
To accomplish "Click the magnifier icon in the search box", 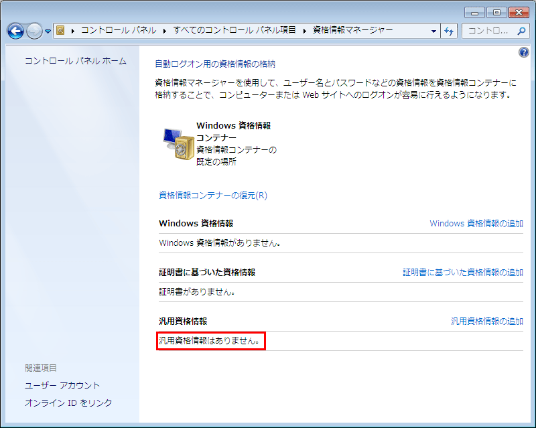I will [521, 31].
